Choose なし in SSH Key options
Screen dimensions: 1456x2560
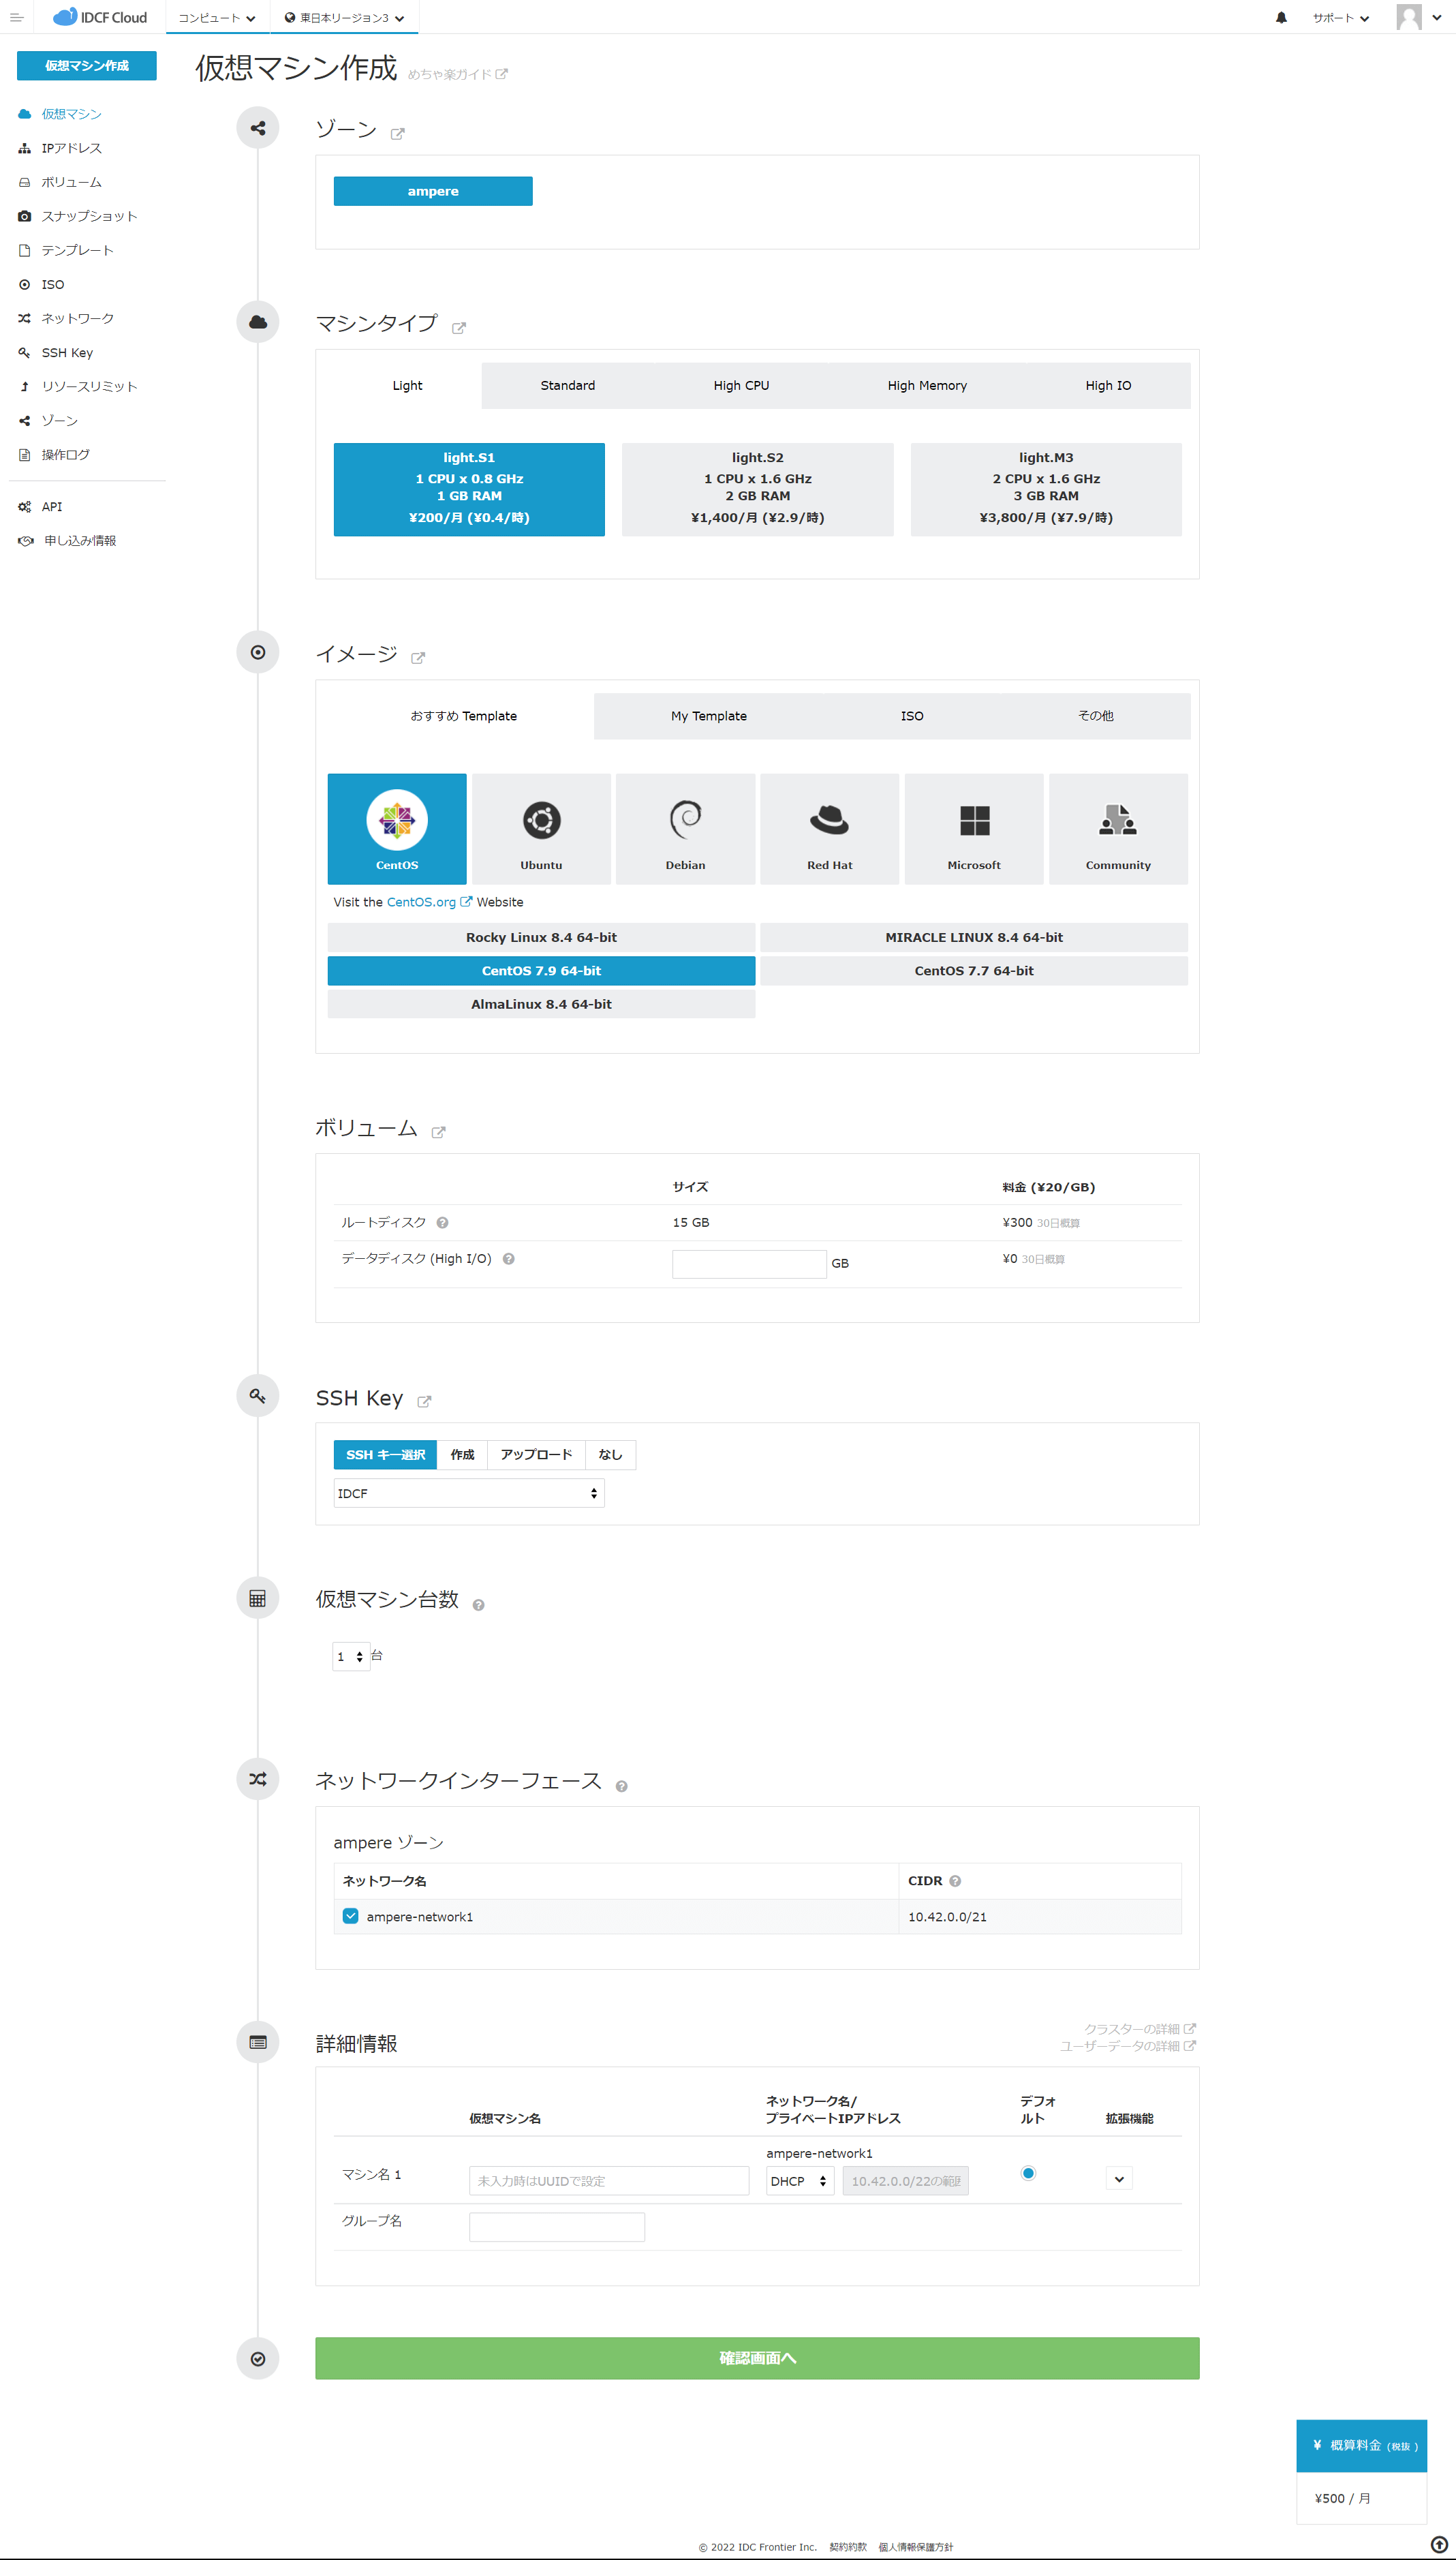pos(610,1454)
